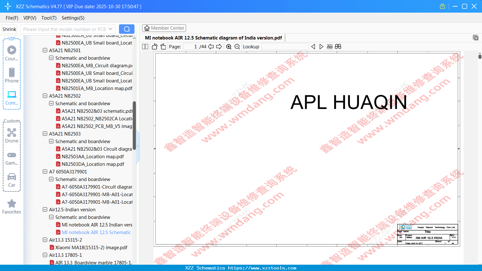Find previous lookup match triangle
This screenshot has width=482, height=271.
click(x=313, y=47)
